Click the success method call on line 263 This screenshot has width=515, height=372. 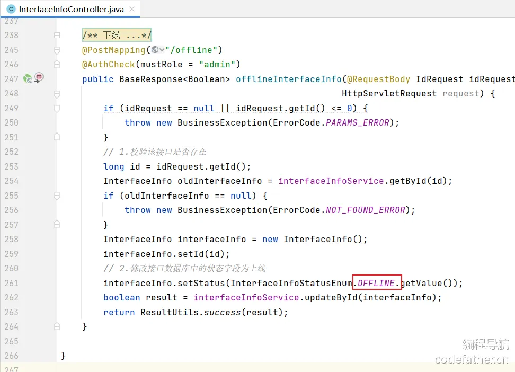coord(223,312)
